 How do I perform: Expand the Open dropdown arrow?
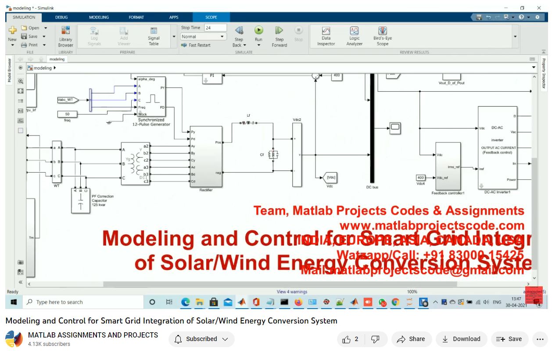(46, 28)
